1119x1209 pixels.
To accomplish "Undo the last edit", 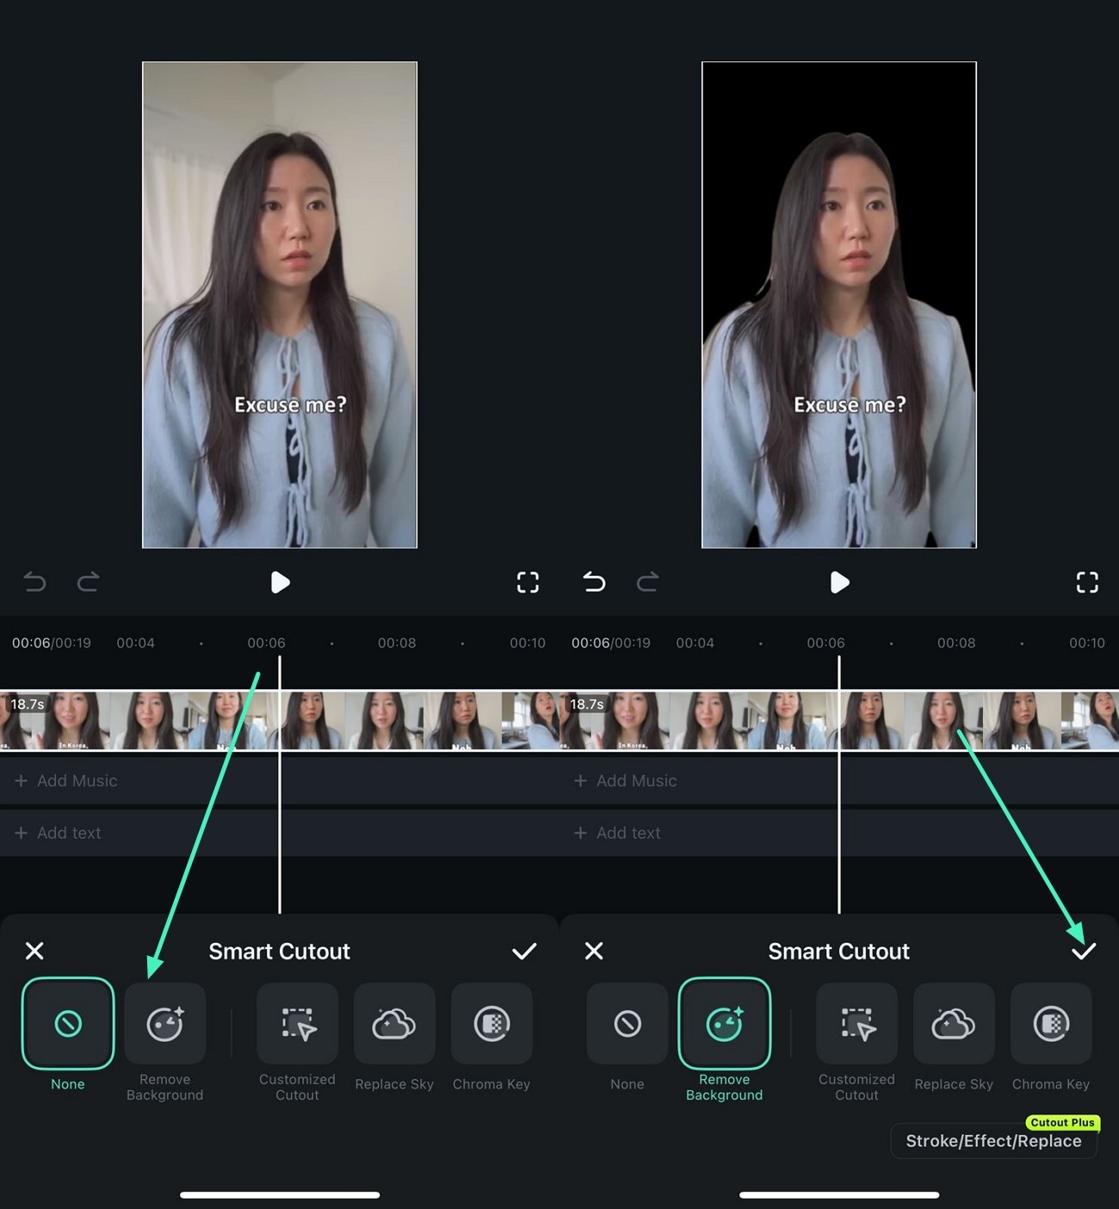I will pyautogui.click(x=34, y=583).
